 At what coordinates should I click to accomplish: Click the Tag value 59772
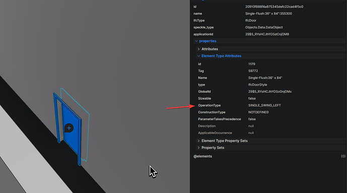(253, 71)
